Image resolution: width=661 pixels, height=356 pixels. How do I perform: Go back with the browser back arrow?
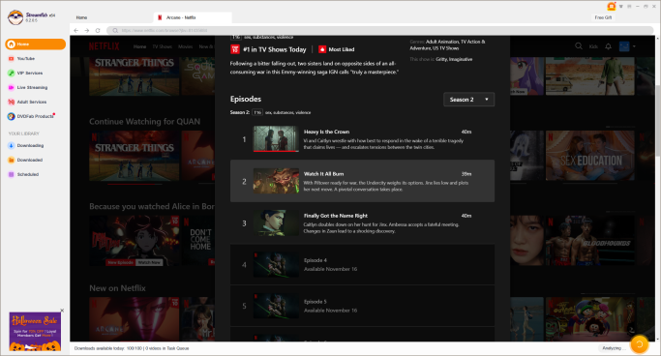click(76, 30)
